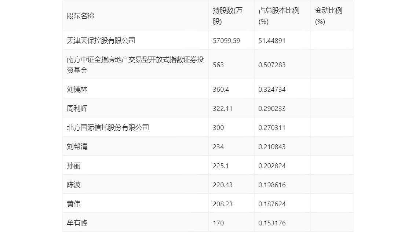Select shareholder 孙丽
Screen dimensions: 416x232
[73, 166]
